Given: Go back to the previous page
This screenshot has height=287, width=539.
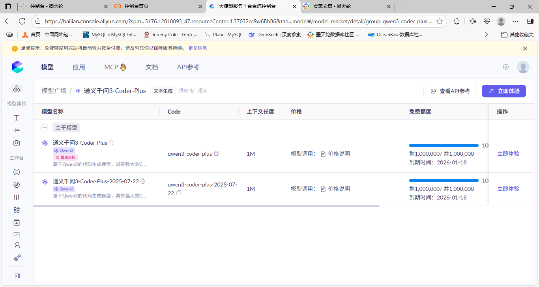Looking at the screenshot, I should coord(8,21).
